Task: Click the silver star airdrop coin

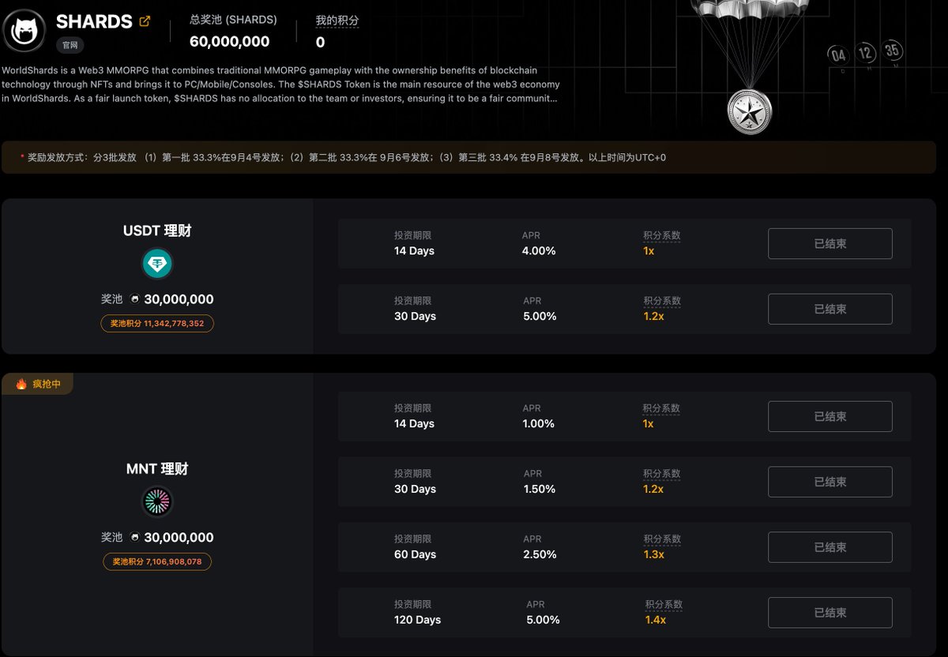Action: (749, 111)
